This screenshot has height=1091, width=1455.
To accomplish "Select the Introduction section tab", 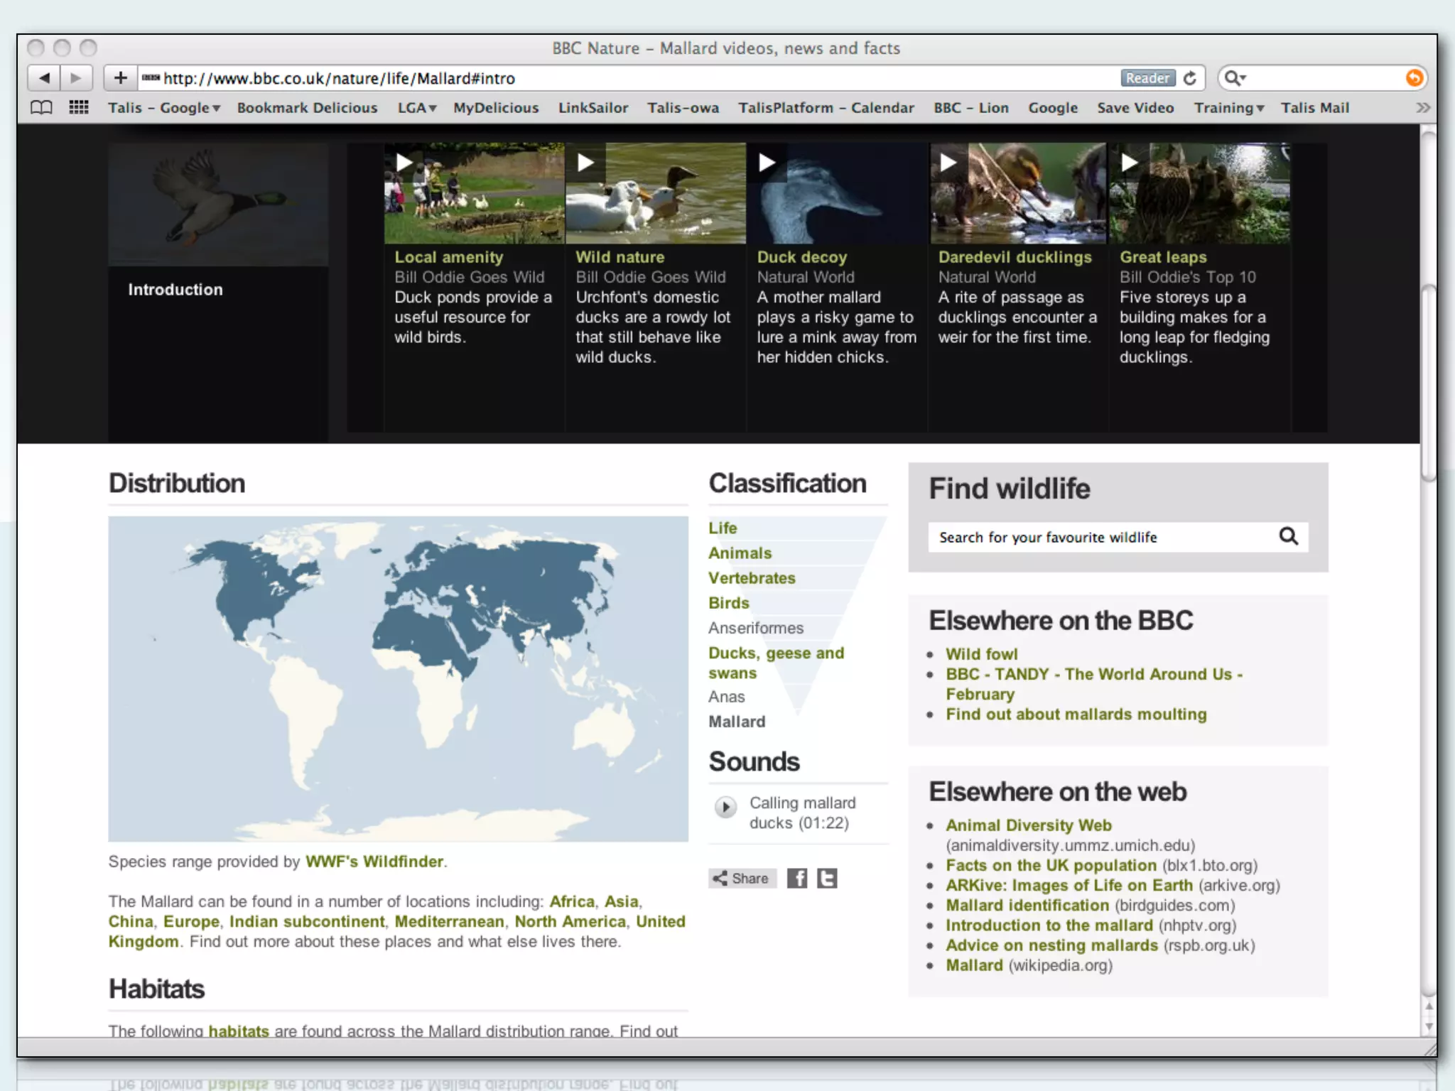I will (x=175, y=289).
